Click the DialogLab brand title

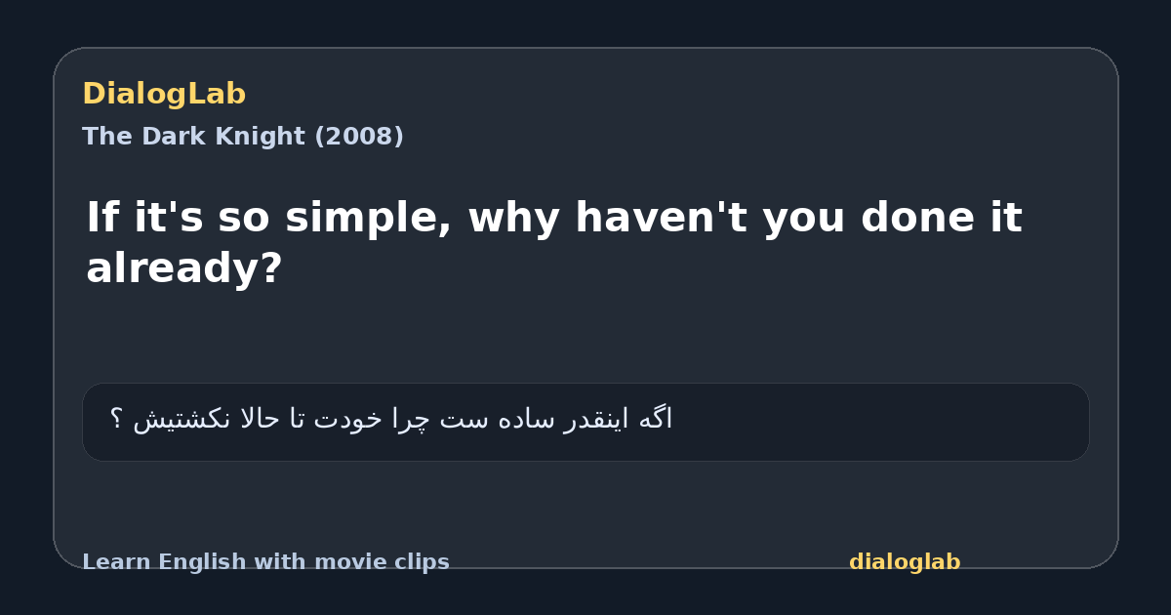[164, 95]
